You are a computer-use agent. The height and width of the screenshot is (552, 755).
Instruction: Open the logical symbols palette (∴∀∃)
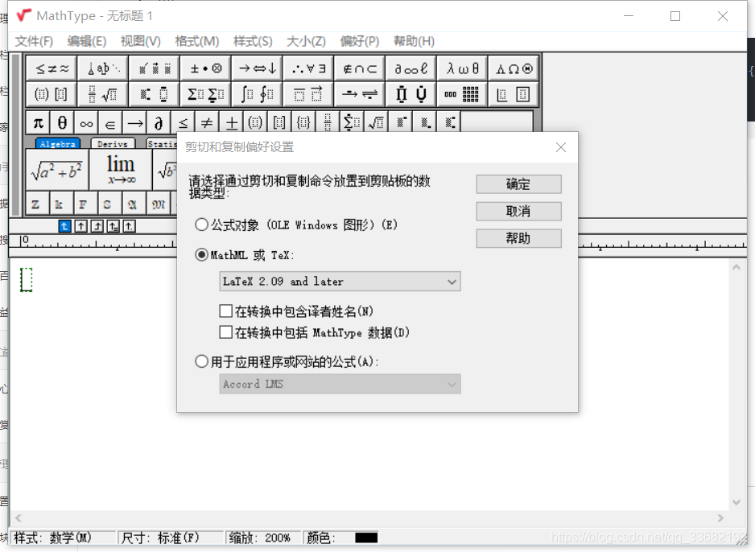pos(308,69)
